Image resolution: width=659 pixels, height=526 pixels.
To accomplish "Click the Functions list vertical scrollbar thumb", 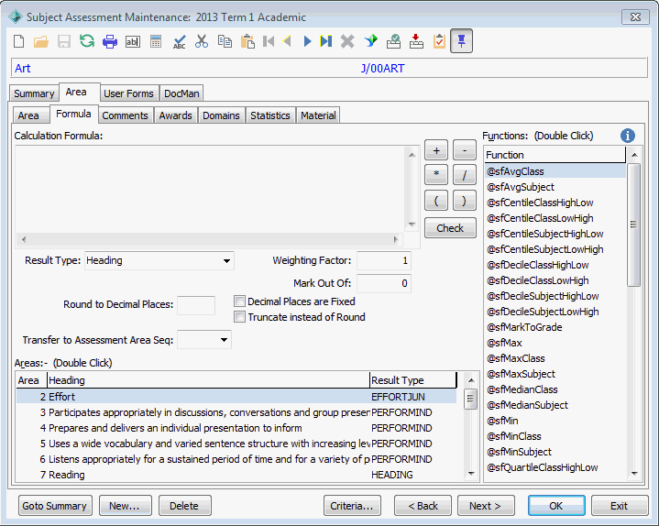I will point(633,225).
